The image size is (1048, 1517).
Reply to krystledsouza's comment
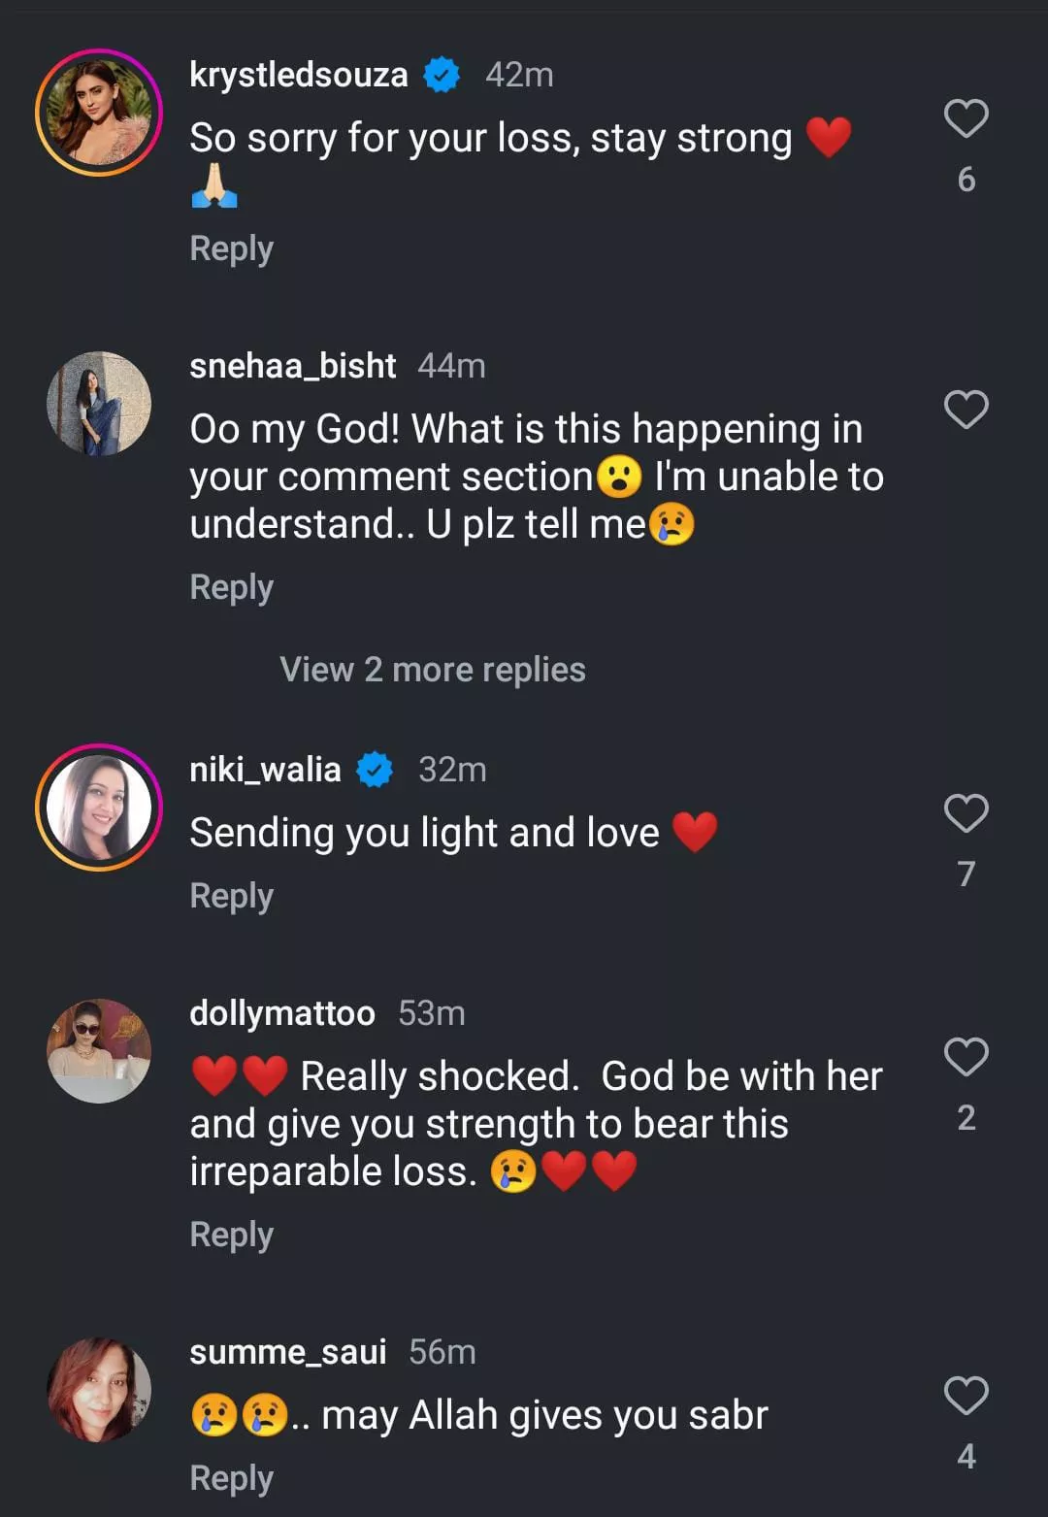231,248
